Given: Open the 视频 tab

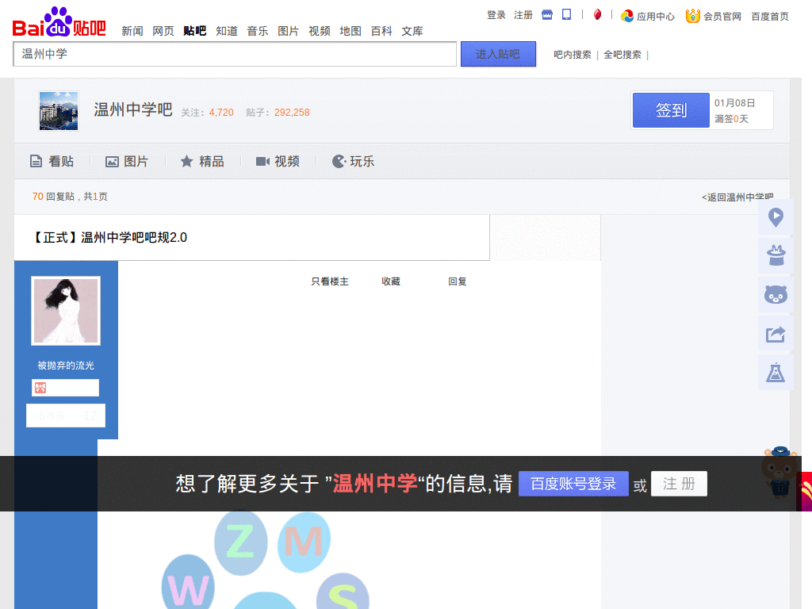Looking at the screenshot, I should point(278,161).
